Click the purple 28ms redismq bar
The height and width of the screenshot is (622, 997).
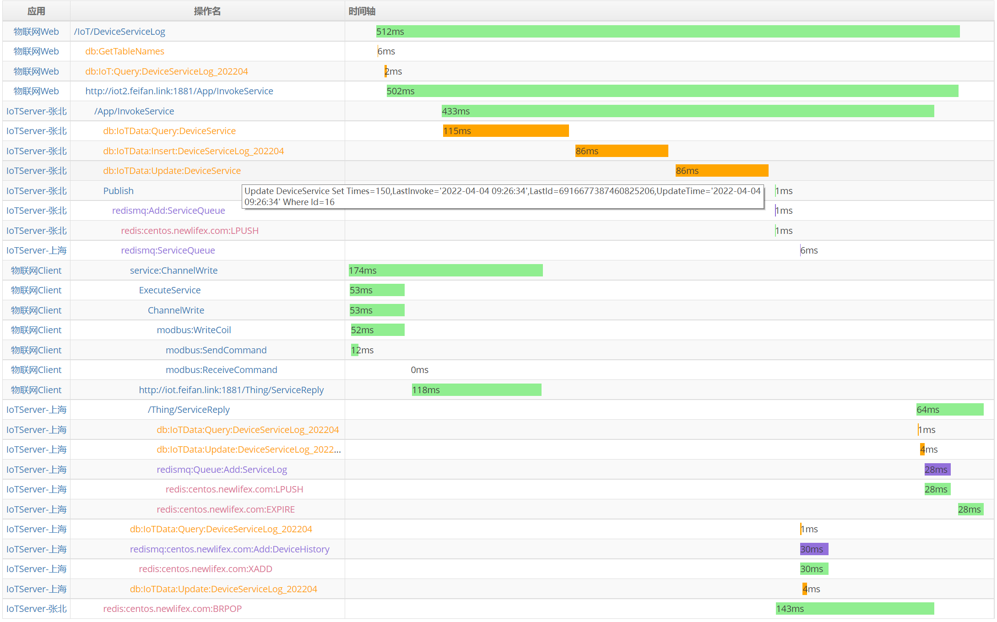coord(937,470)
